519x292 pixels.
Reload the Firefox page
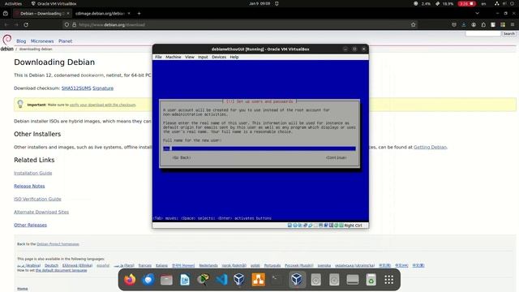[26, 24]
